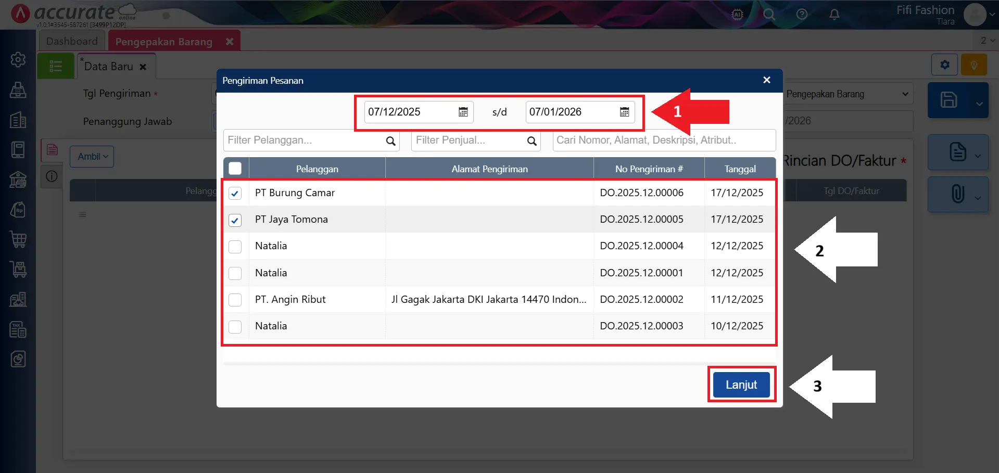Close the Pengiriman Pesanan dialog

[766, 80]
